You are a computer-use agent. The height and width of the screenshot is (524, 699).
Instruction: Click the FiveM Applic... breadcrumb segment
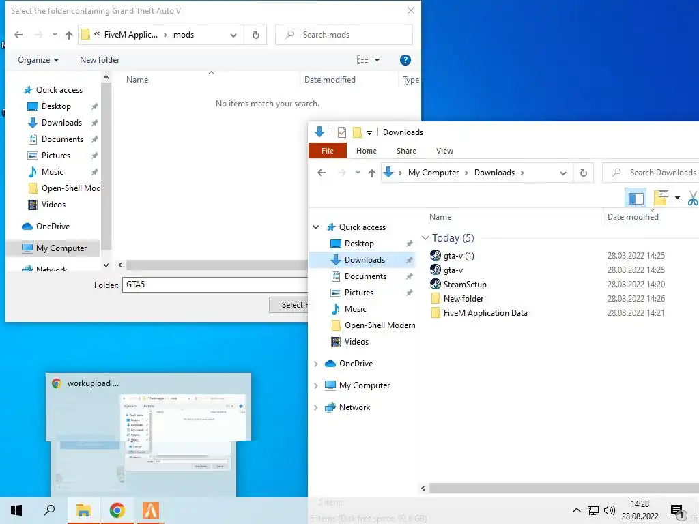point(130,35)
